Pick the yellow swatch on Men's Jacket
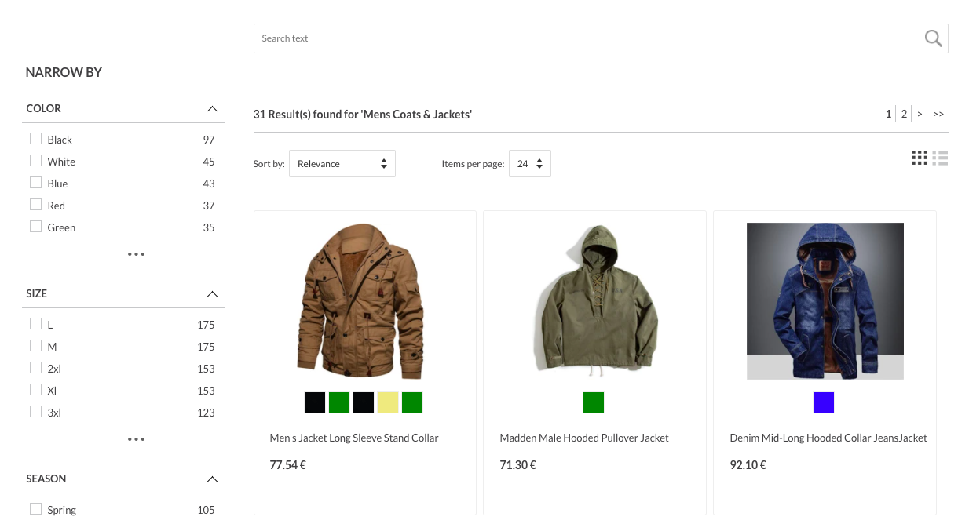Screen dimensions: 969x524 (x=388, y=402)
